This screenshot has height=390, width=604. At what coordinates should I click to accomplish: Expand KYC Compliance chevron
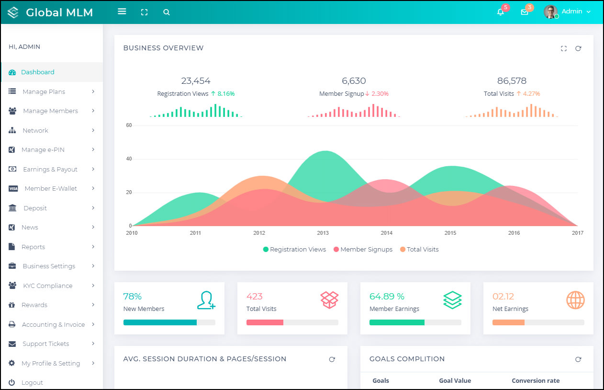tap(93, 286)
